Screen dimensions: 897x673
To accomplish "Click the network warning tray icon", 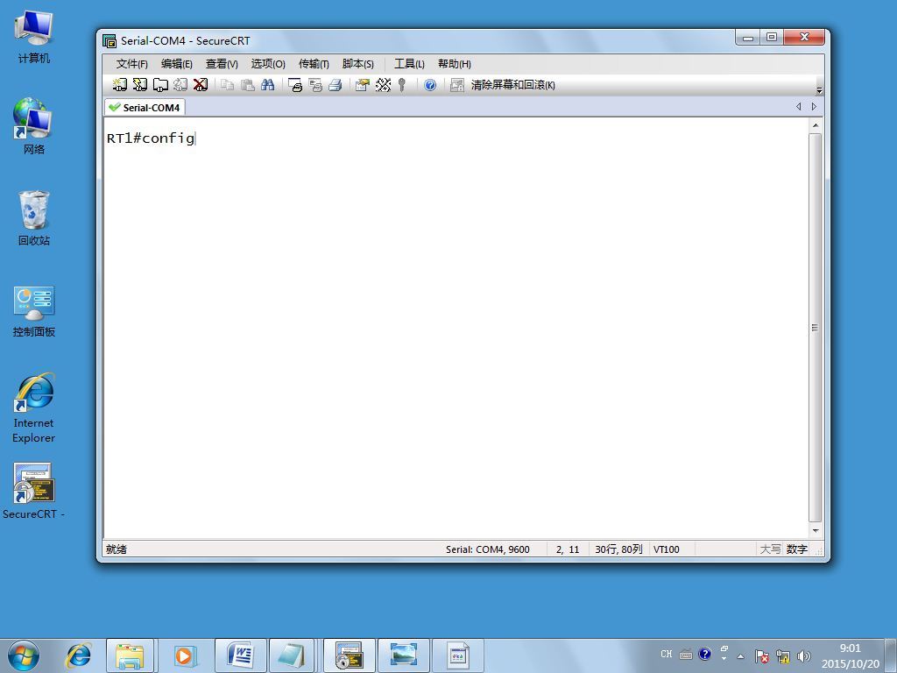I will pos(783,656).
